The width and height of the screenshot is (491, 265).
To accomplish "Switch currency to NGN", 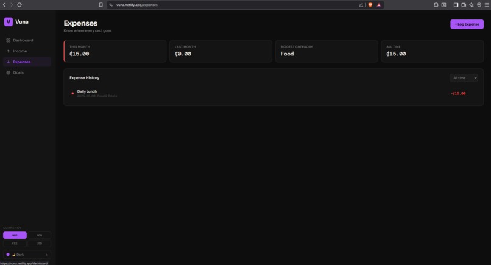I will [x=39, y=235].
